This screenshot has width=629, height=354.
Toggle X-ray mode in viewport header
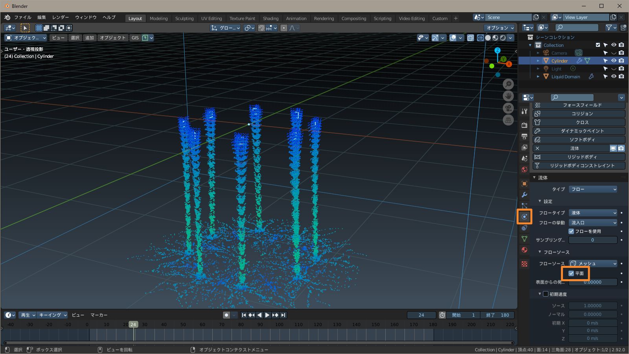(470, 38)
